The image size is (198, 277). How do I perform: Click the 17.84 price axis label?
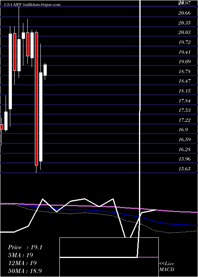tap(185, 101)
